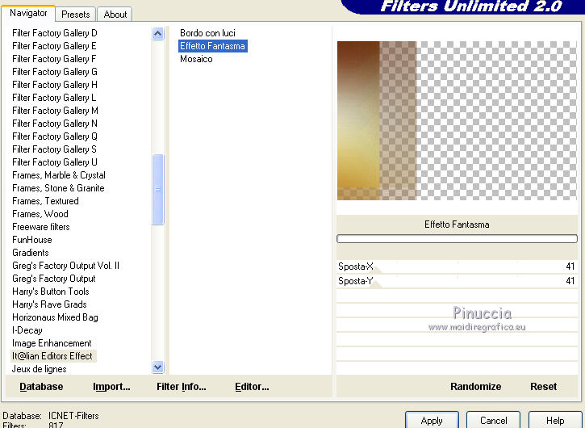Select Image Enhancement category
The height and width of the screenshot is (428, 585).
click(52, 343)
